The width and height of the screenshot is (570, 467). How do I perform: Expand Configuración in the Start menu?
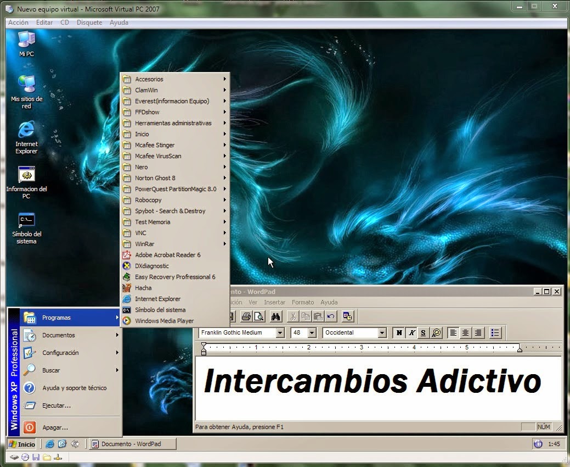pyautogui.click(x=71, y=353)
